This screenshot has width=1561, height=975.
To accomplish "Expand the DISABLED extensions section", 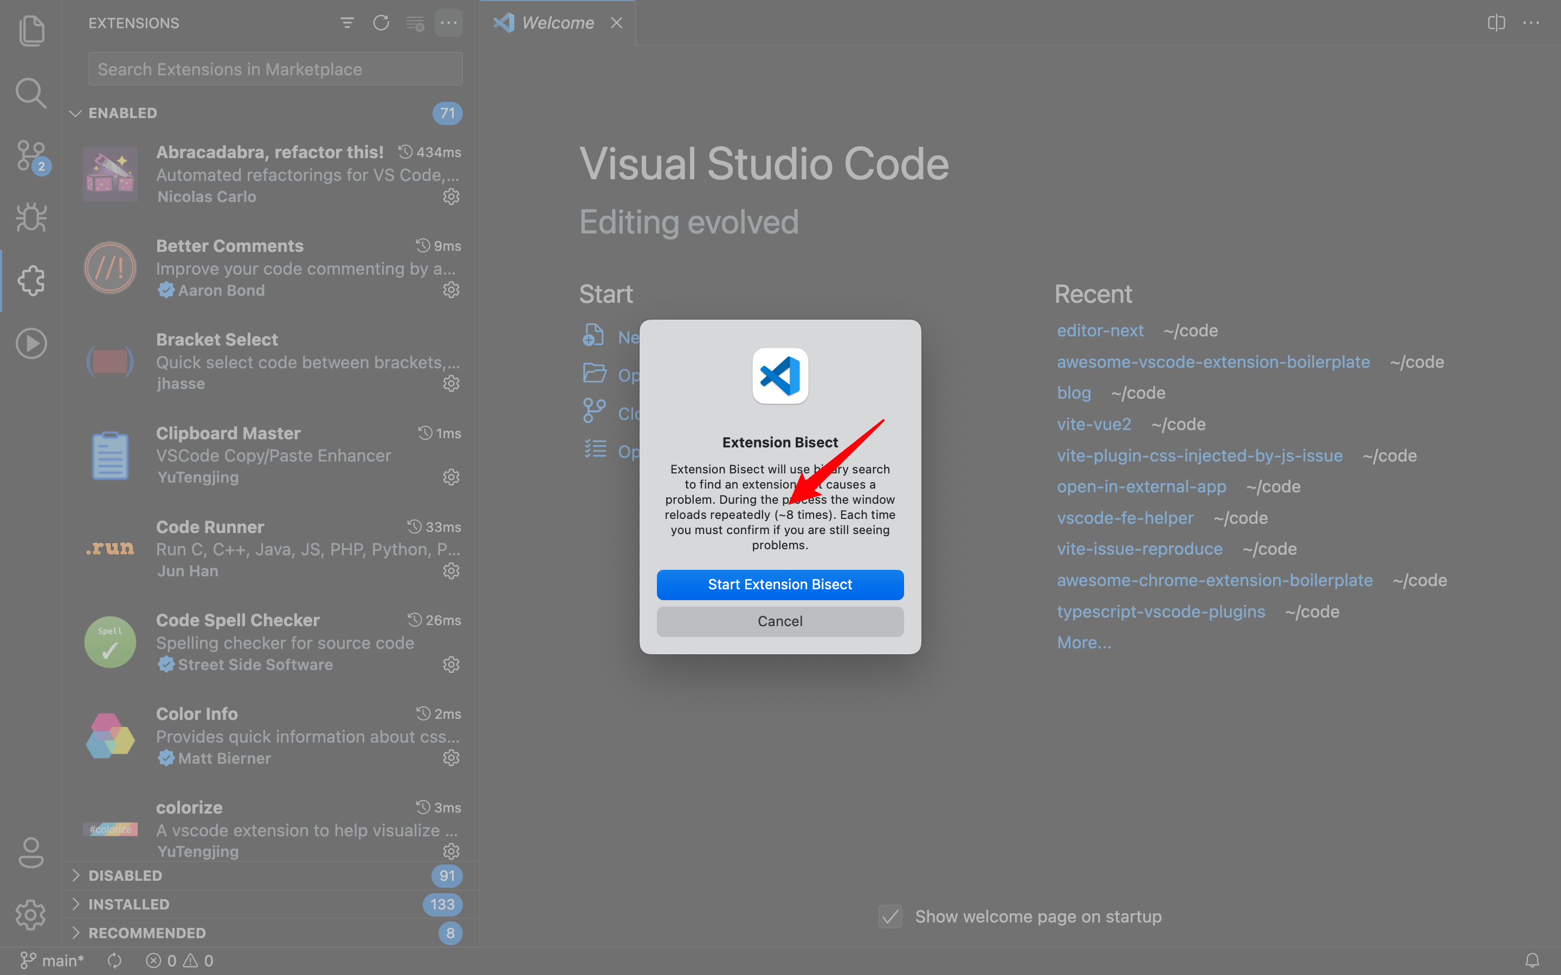I will 125,875.
